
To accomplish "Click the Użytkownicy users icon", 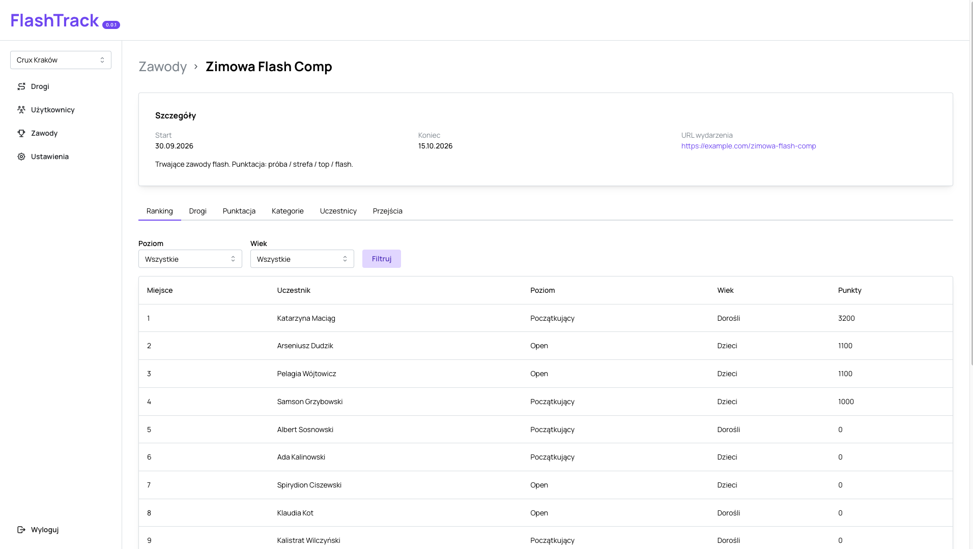I will pyautogui.click(x=21, y=110).
